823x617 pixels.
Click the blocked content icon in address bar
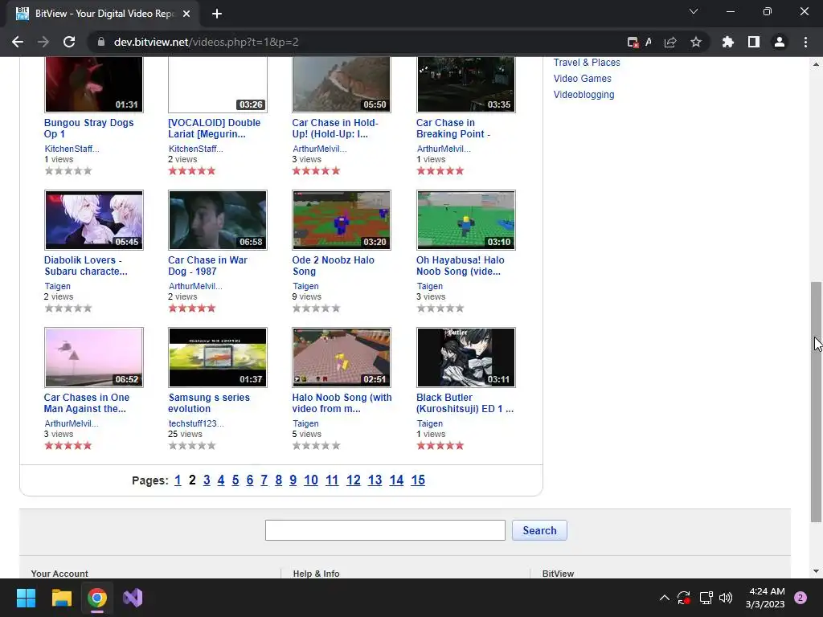pos(633,42)
